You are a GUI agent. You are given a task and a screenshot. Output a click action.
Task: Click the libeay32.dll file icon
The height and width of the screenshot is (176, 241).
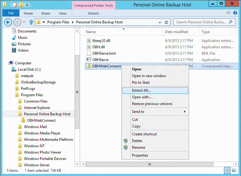pos(89,41)
